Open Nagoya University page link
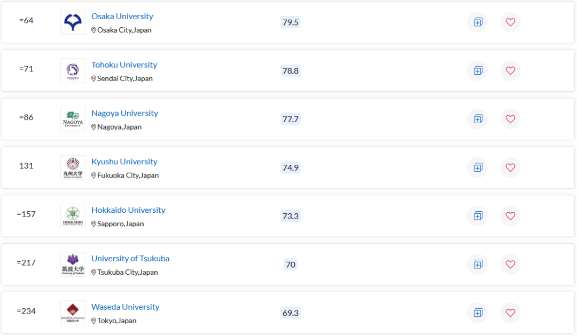 (124, 114)
